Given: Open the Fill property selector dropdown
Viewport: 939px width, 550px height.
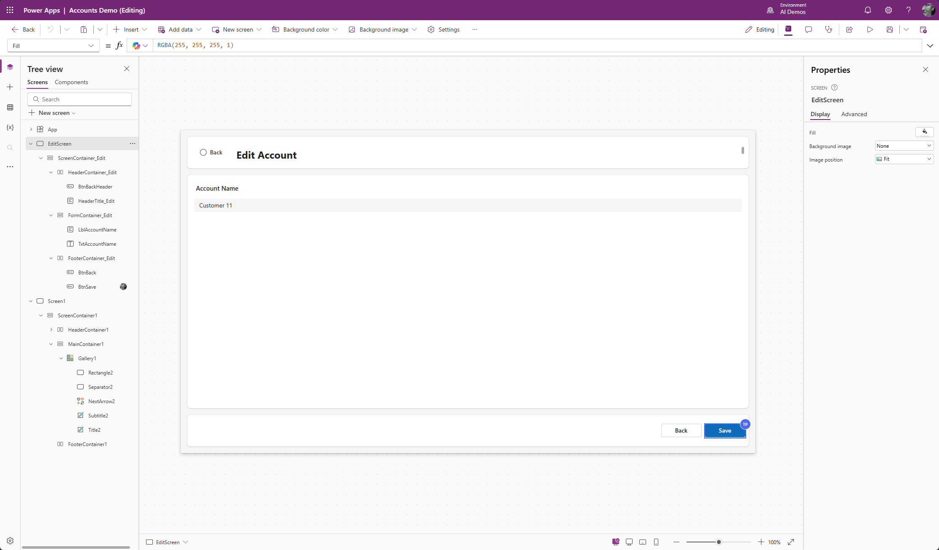Looking at the screenshot, I should click(x=53, y=45).
